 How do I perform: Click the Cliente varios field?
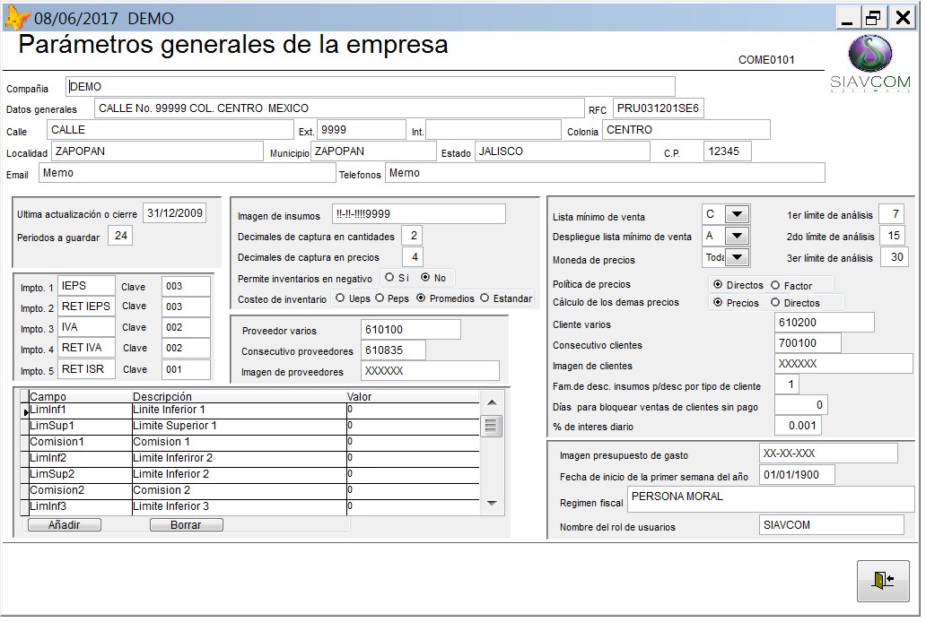pos(825,323)
